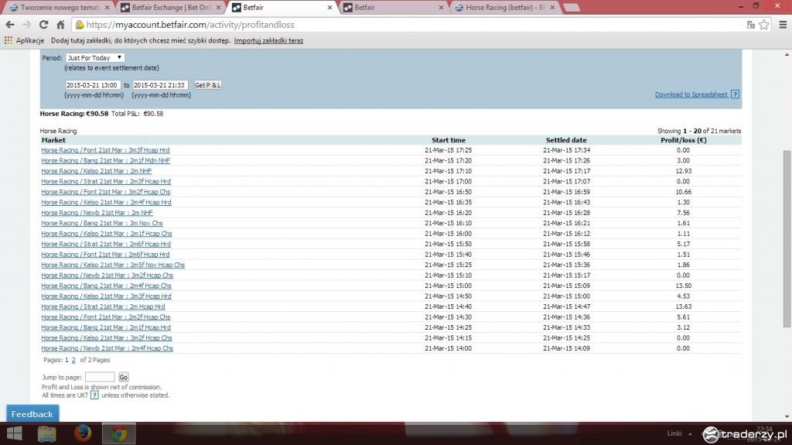Screen dimensions: 792x445
Task: Click the end date field 2015-03-21 21:33
Action: [x=160, y=85]
